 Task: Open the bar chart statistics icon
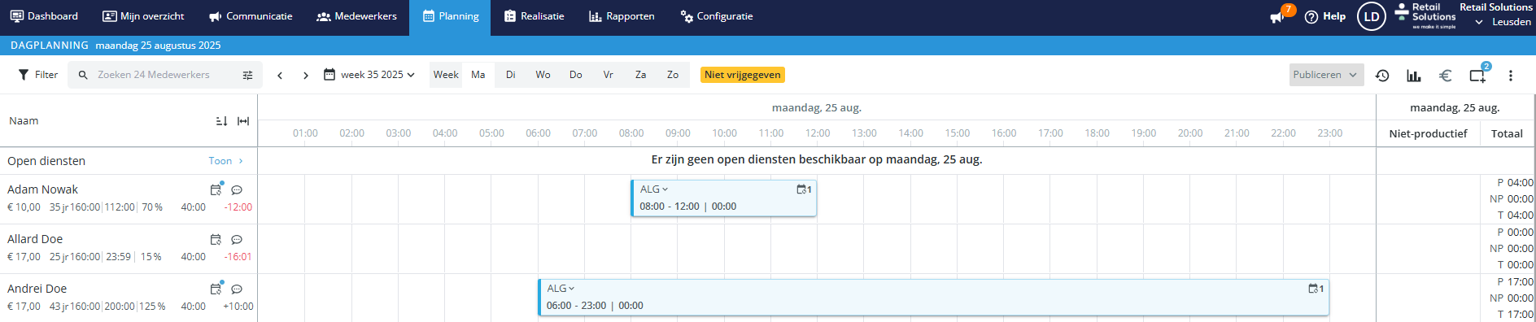click(1414, 76)
